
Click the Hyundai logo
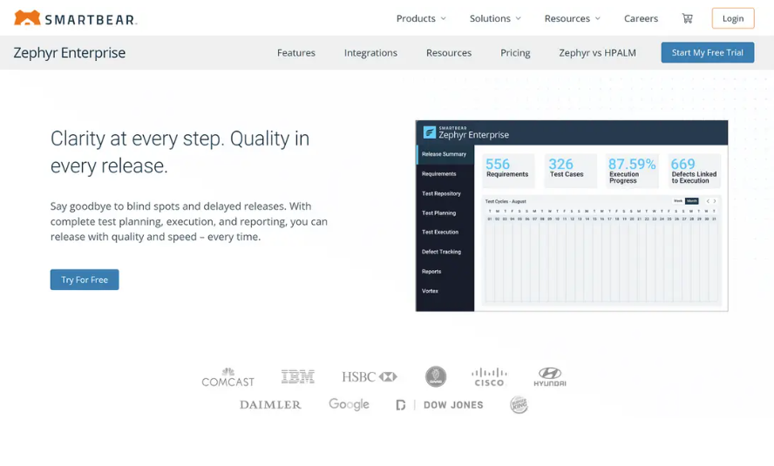coord(550,377)
